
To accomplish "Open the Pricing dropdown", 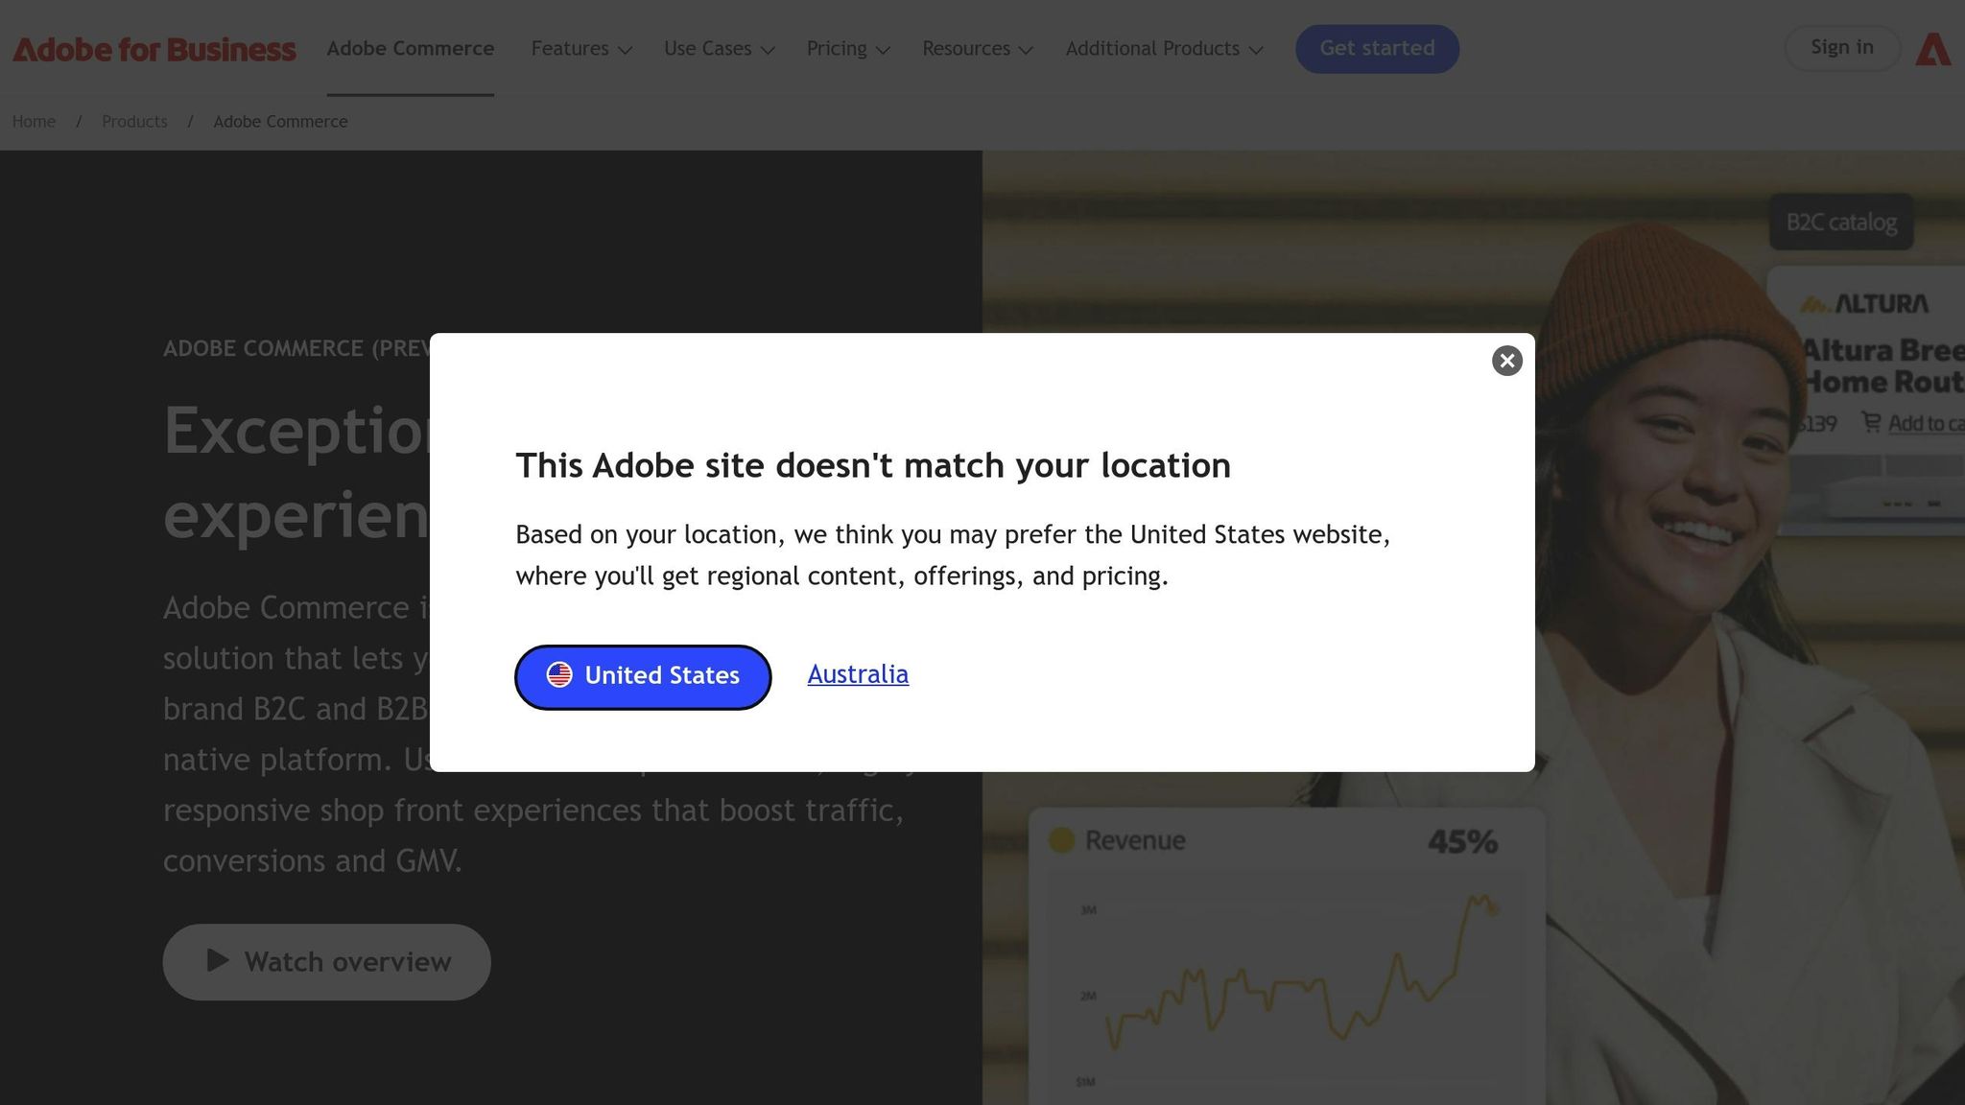I will (x=848, y=49).
